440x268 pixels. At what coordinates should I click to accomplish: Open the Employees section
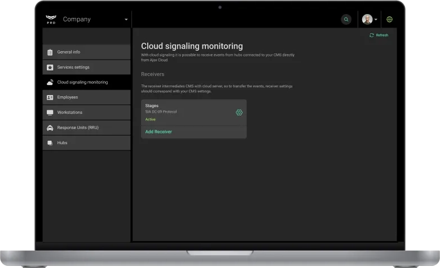click(x=68, y=97)
